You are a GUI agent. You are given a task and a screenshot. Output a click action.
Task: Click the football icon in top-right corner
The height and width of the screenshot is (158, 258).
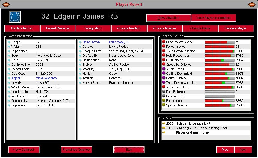252,5
